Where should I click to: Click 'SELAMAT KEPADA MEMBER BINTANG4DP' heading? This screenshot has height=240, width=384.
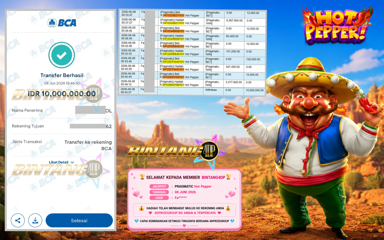(x=185, y=177)
